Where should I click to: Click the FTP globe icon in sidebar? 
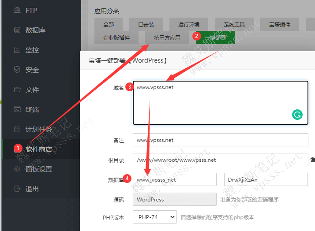click(17, 10)
